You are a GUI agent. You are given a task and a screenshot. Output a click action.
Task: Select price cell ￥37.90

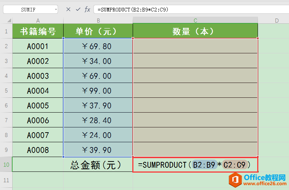(x=98, y=106)
